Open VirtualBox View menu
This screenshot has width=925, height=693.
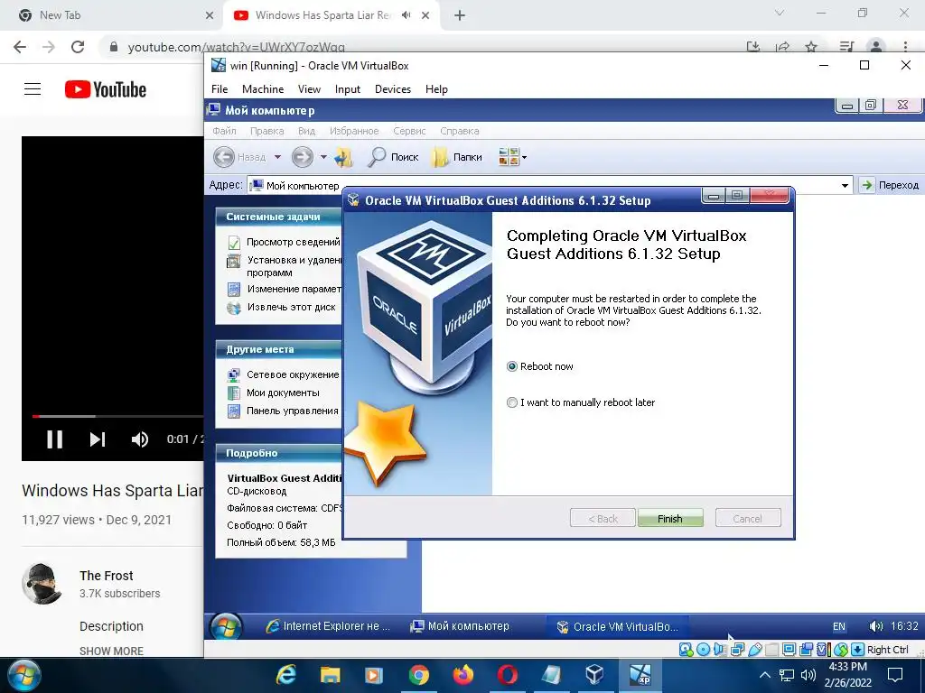[x=309, y=89]
